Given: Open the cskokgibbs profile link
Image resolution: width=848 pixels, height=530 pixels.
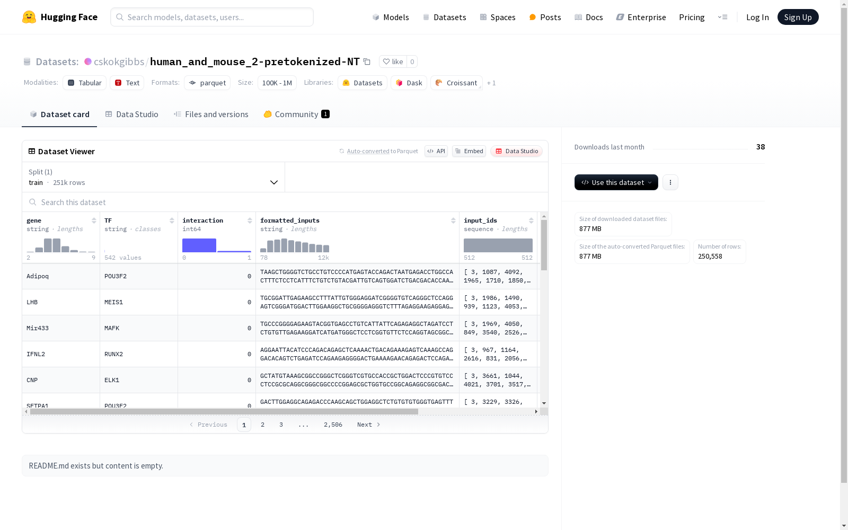Looking at the screenshot, I should coord(119,61).
